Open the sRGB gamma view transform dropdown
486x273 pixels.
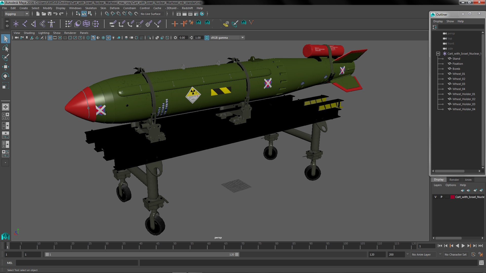[x=227, y=38]
